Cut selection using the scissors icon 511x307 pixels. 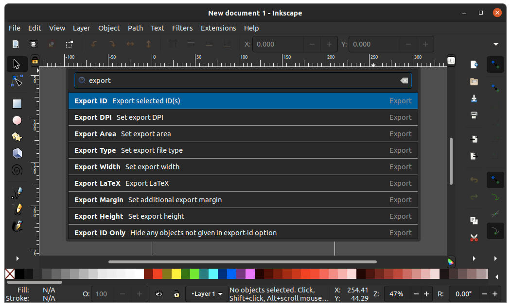[474, 238]
